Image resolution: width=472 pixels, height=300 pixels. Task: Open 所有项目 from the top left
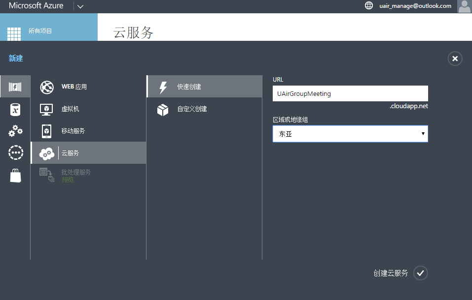tap(41, 30)
